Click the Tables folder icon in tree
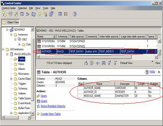 coord(15,59)
